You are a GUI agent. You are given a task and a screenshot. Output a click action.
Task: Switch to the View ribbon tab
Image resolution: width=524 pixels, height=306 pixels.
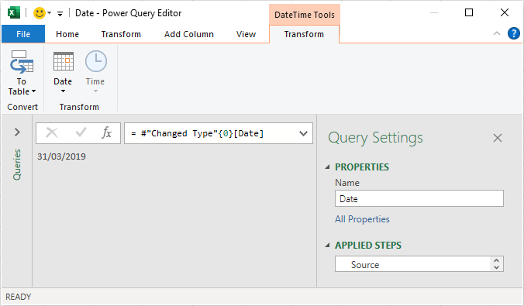click(x=246, y=34)
